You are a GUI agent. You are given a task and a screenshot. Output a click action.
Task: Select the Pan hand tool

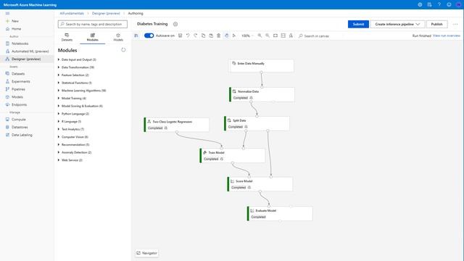click(x=226, y=36)
